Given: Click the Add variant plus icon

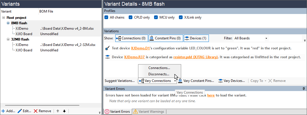Looking at the screenshot, I should [3, 111].
